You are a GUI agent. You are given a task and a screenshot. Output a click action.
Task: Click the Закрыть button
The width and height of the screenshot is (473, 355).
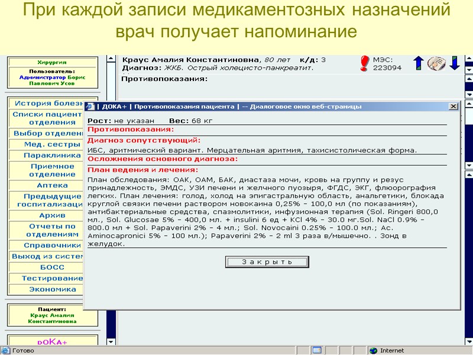point(267,262)
